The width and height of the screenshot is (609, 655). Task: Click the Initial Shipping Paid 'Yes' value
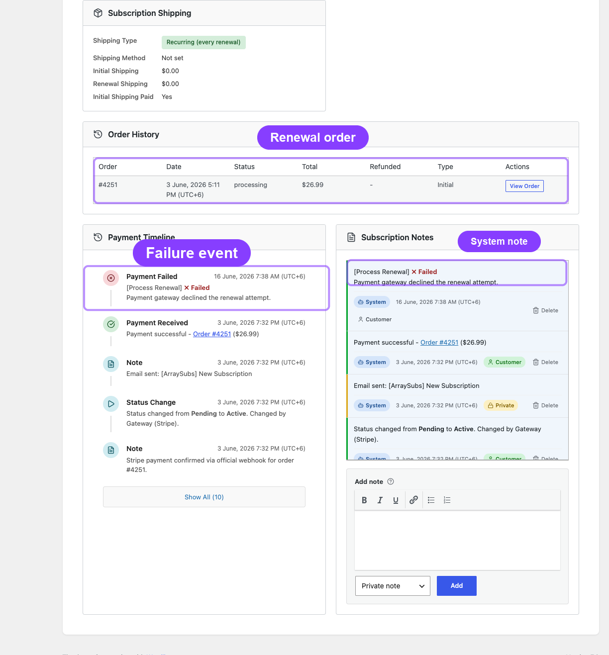[167, 97]
